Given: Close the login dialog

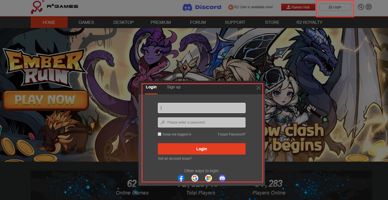Looking at the screenshot, I should pyautogui.click(x=258, y=88).
